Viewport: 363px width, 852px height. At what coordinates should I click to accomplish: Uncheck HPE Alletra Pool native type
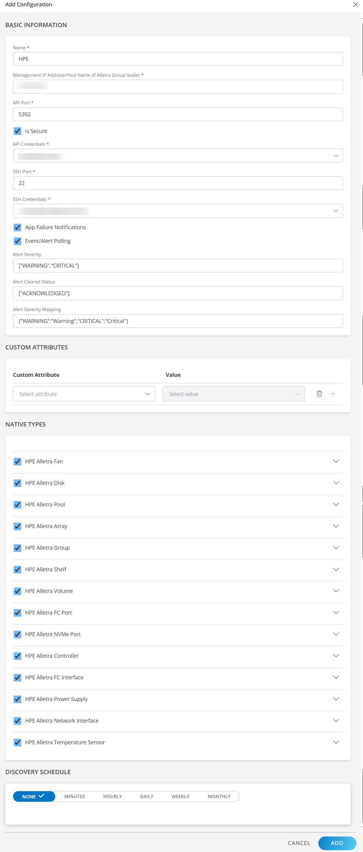pos(18,505)
